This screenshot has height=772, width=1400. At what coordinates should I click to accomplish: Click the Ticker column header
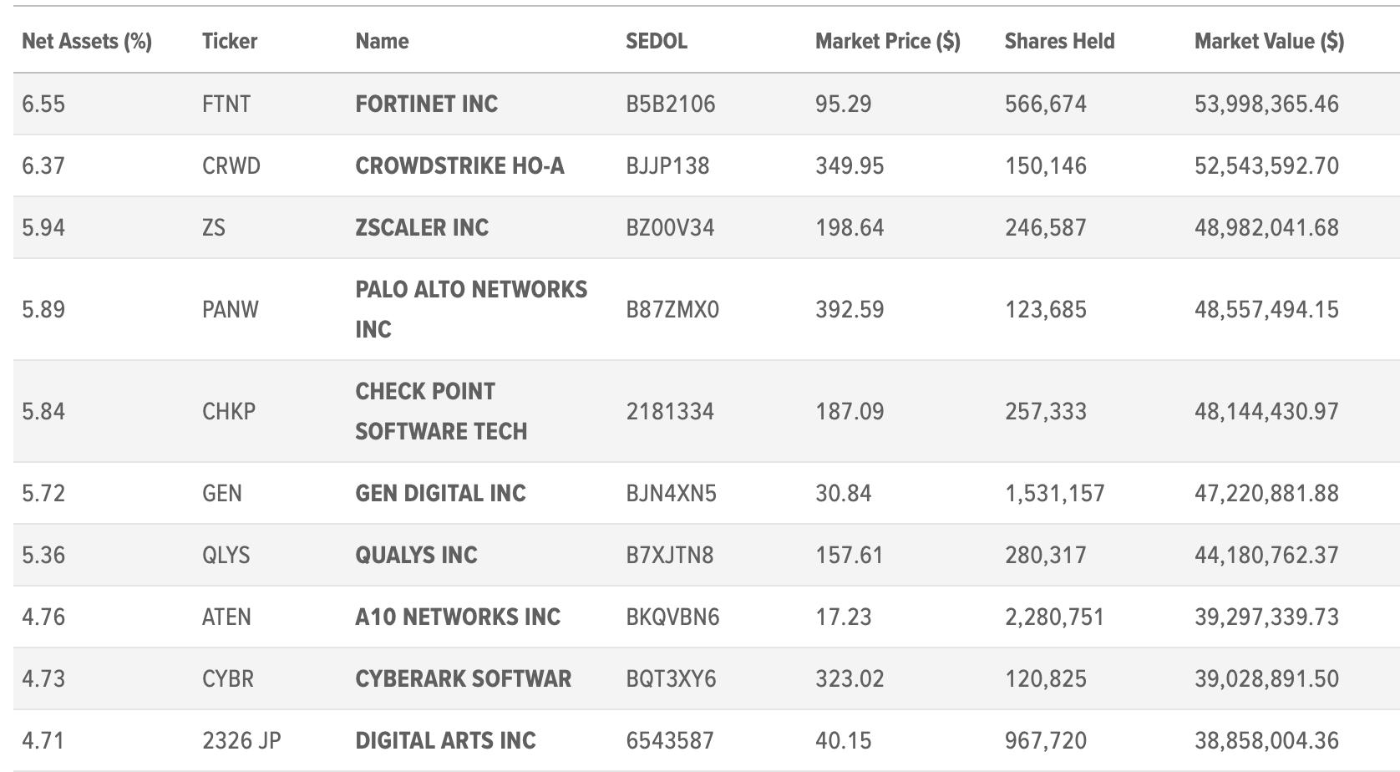tap(230, 41)
